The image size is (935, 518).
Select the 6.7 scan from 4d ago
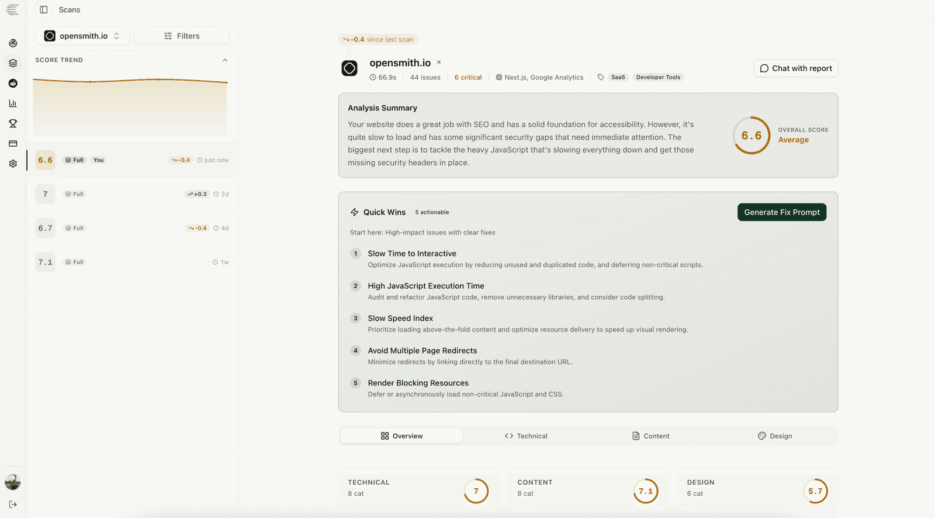point(132,228)
